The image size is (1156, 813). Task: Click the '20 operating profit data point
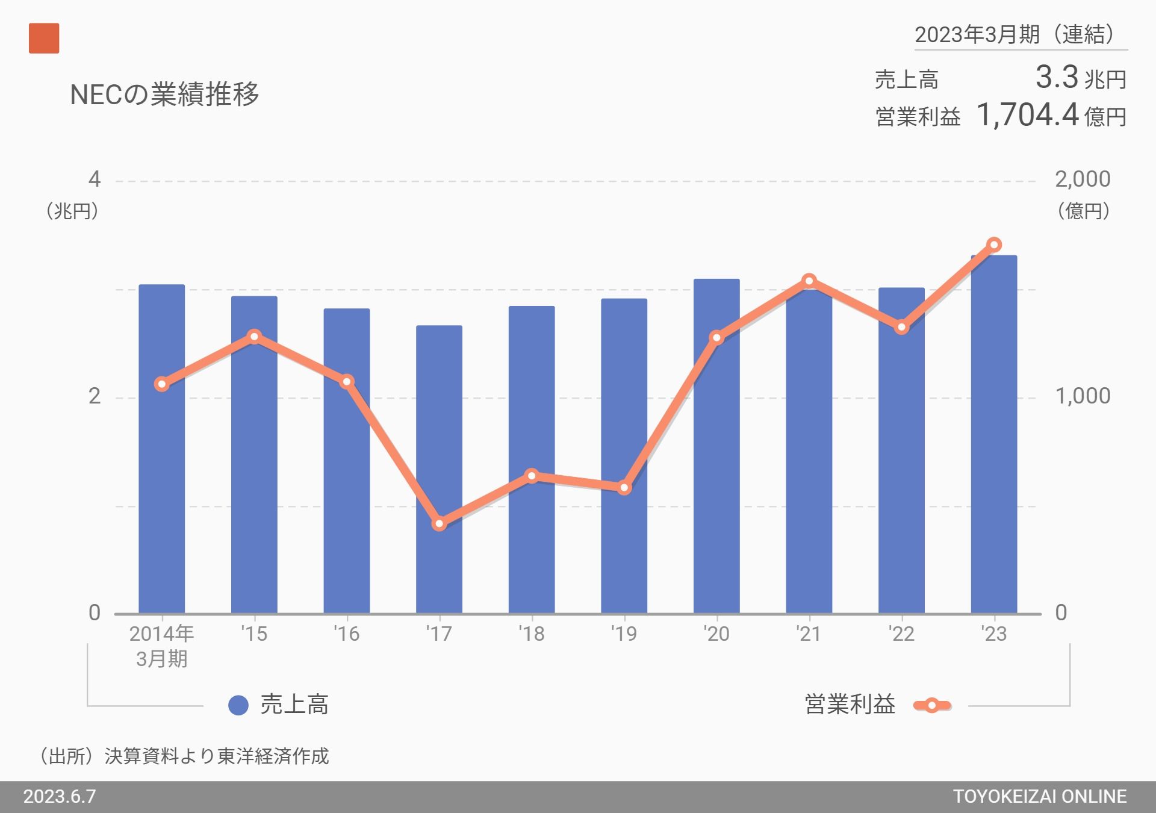(x=716, y=337)
